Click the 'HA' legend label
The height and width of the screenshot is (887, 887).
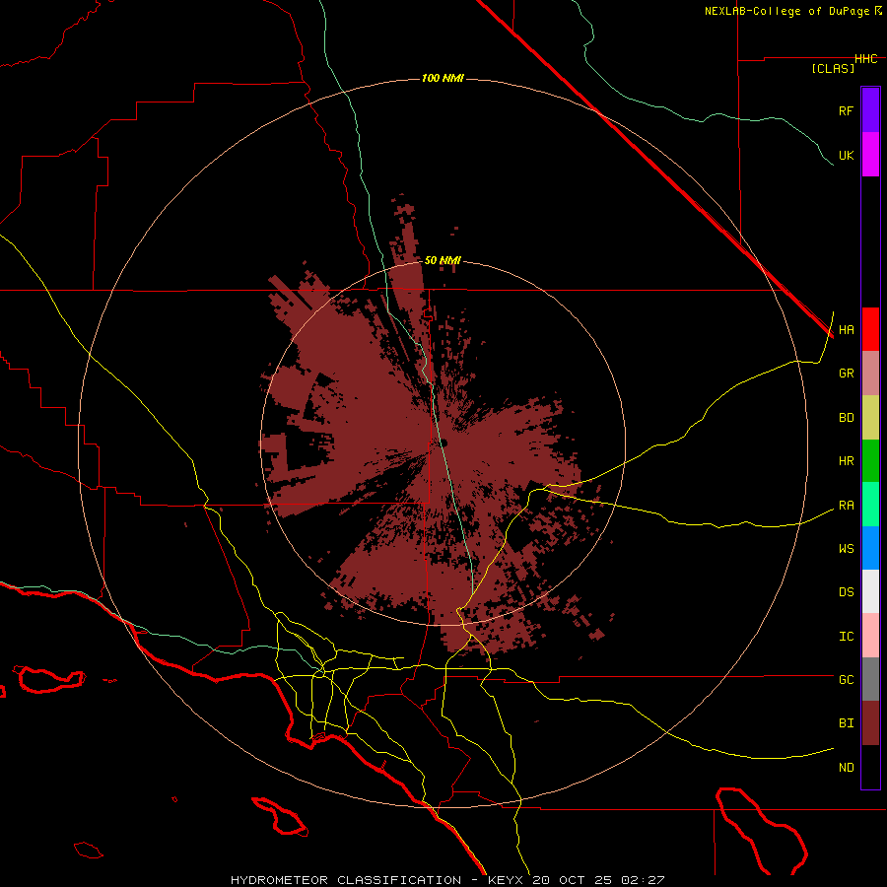pyautogui.click(x=846, y=330)
